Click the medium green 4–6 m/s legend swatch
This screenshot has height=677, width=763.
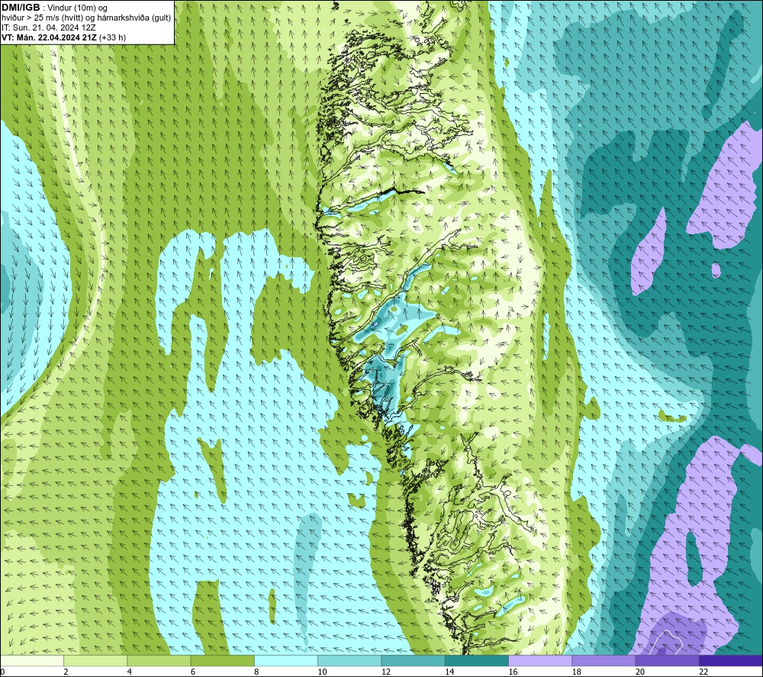(x=159, y=660)
